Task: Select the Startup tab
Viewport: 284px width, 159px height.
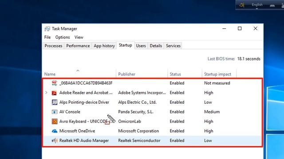Action: click(125, 45)
